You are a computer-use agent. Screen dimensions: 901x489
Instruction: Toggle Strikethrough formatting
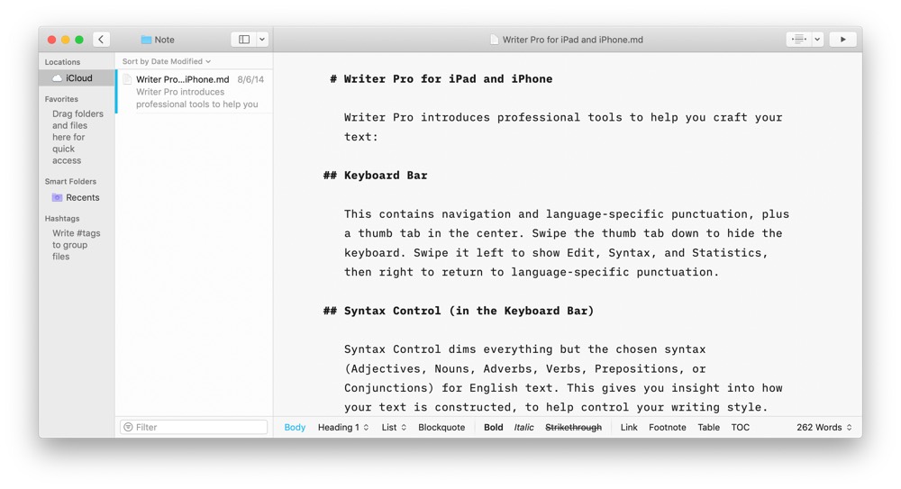573,428
